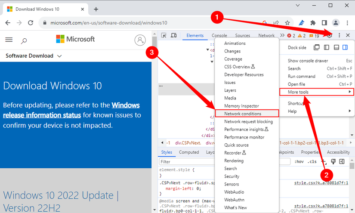Toggle the .cls class editor
Image resolution: width=355 pixels, height=213 pixels.
point(312,161)
